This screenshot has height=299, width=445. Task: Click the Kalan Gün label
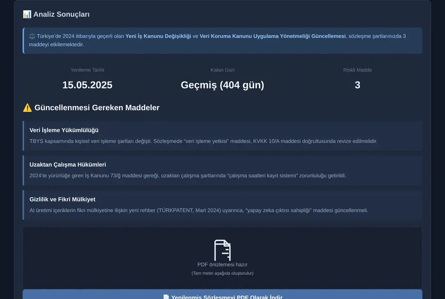(x=222, y=70)
